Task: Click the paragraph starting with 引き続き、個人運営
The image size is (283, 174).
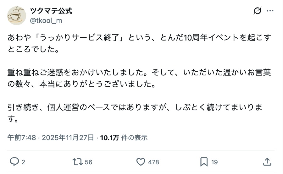Action: pos(135,113)
